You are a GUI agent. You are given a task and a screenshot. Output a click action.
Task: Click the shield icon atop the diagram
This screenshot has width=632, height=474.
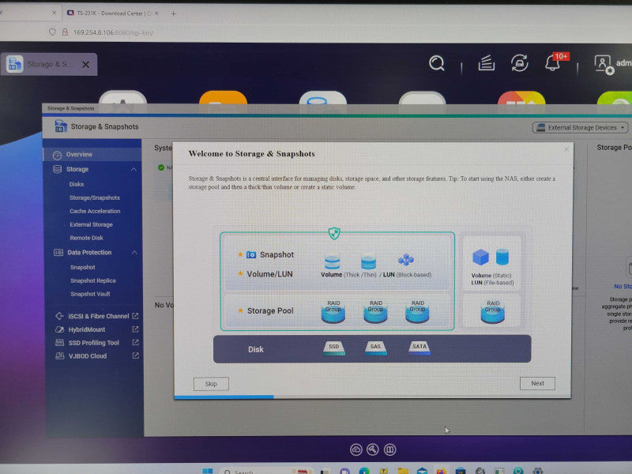point(334,233)
